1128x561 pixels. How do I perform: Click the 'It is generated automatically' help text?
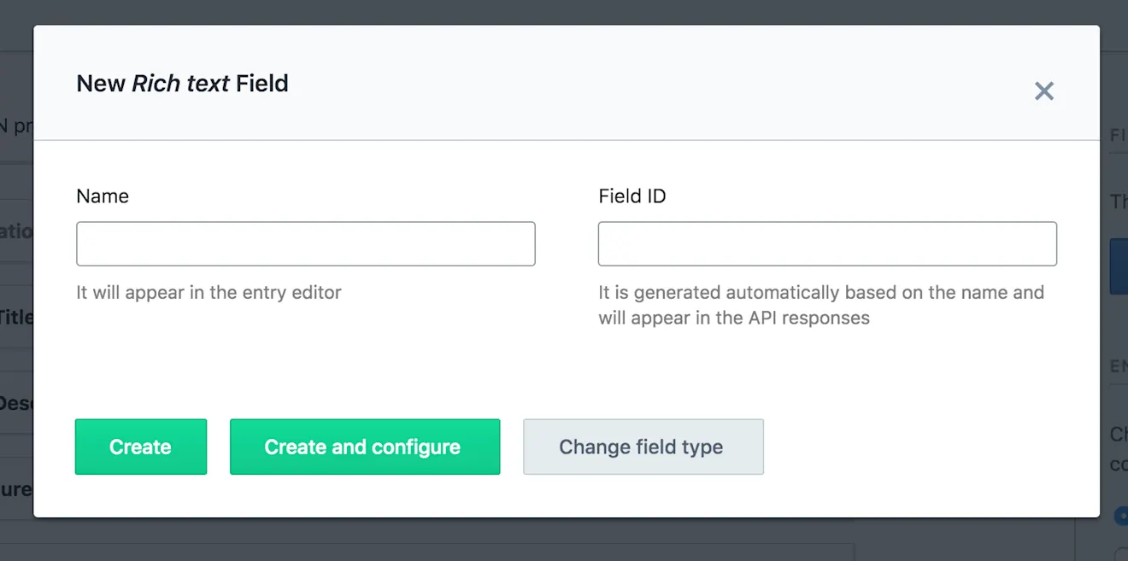821,305
